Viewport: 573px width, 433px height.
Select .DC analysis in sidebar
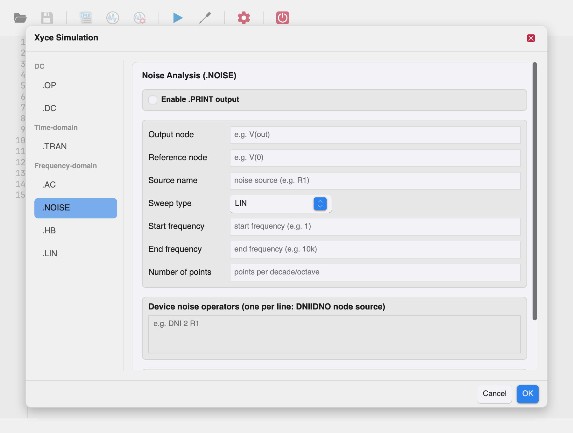coord(76,108)
